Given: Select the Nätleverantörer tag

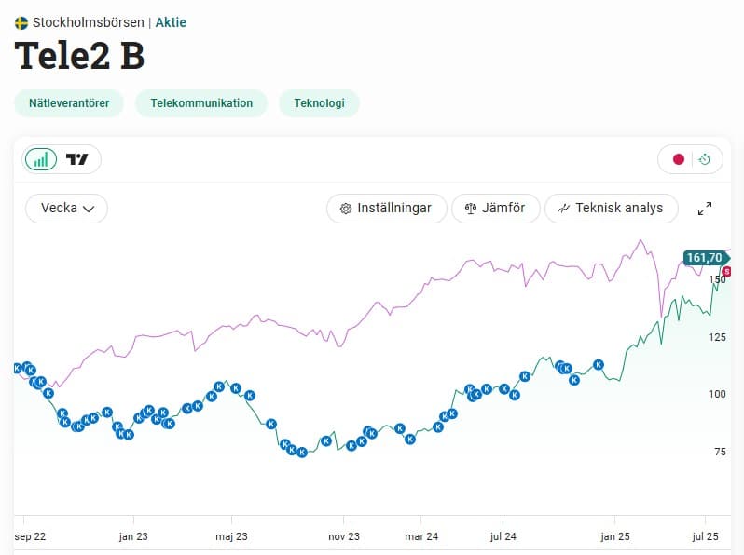Looking at the screenshot, I should tap(69, 103).
